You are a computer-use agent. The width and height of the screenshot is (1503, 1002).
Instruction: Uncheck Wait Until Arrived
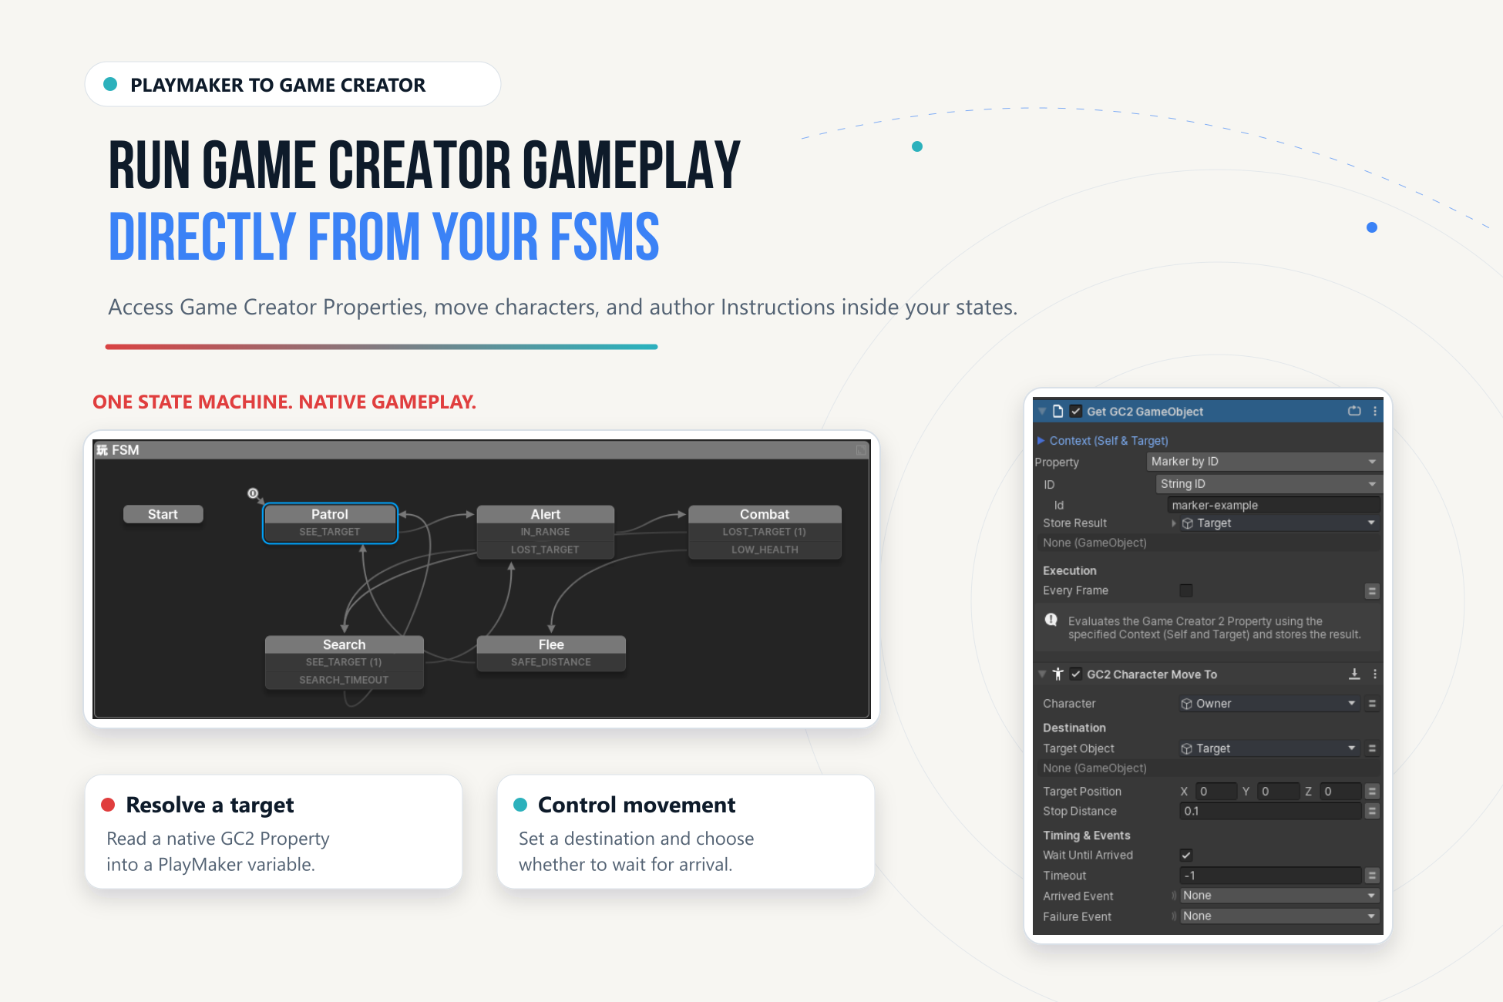1186,855
